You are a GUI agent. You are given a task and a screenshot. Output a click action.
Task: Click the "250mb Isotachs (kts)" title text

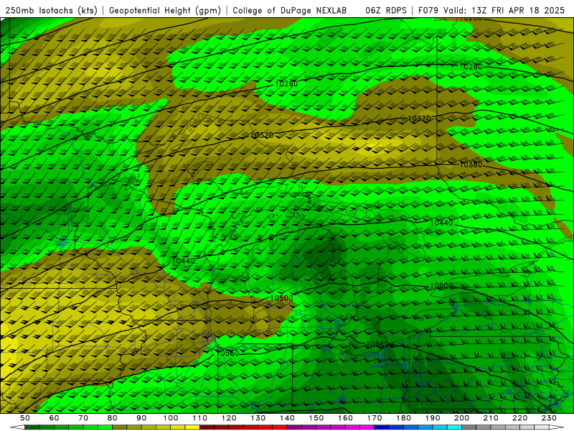51,10
